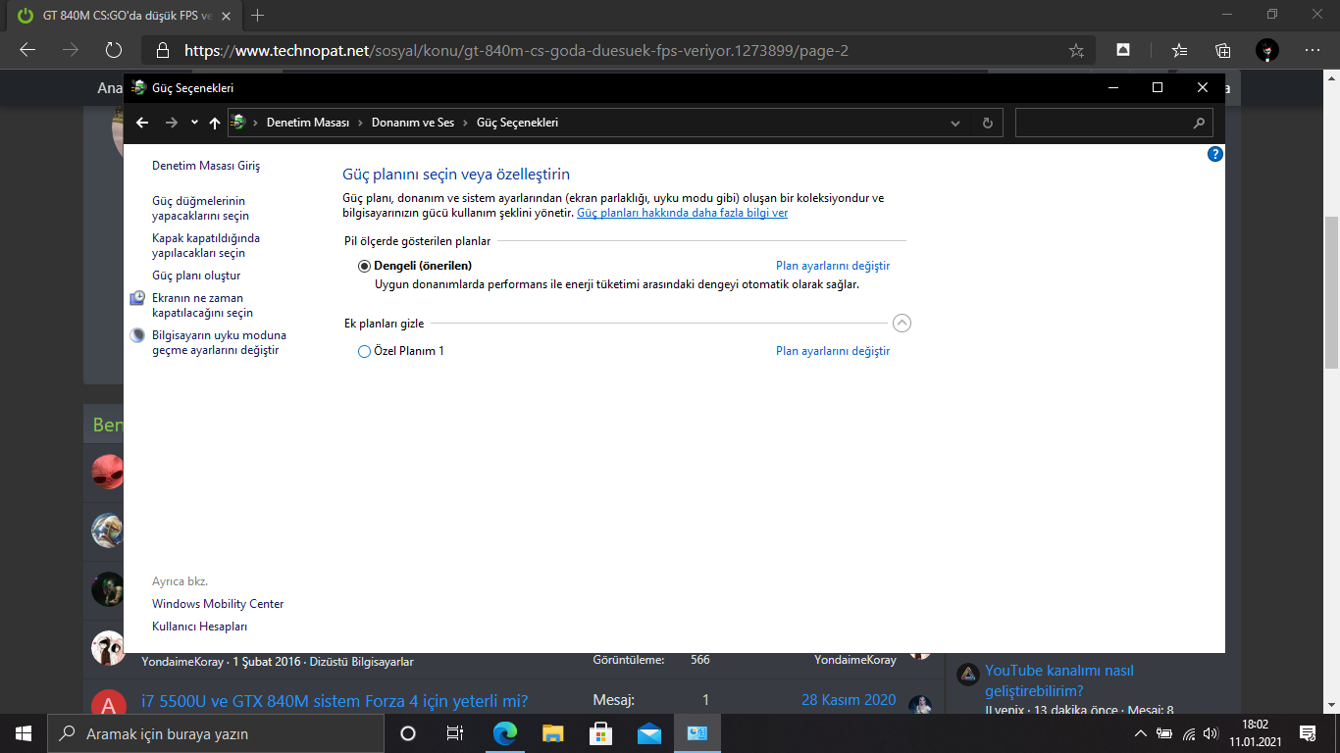This screenshot has width=1340, height=753.
Task: Collapse the Ek planları gizle section
Action: coord(902,324)
